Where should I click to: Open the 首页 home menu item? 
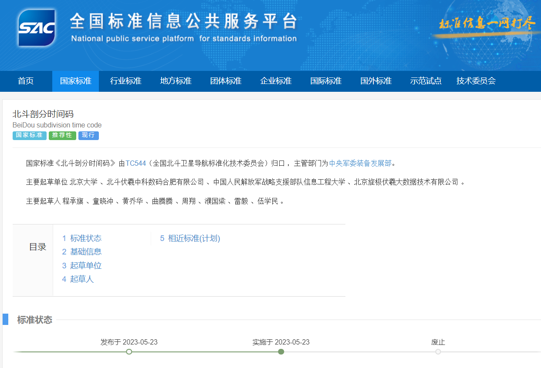tap(26, 81)
